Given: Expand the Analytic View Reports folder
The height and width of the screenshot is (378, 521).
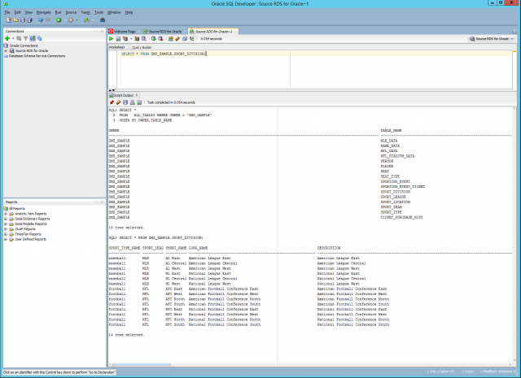Looking at the screenshot, I should click(x=6, y=214).
